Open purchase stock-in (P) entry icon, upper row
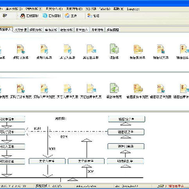Screen dimensions: 189x189 [44, 49]
